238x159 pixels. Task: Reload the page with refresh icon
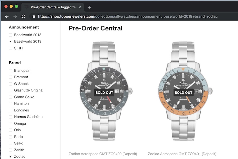24,16
